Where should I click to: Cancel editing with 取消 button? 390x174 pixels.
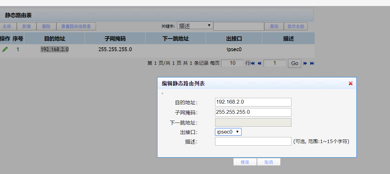[x=268, y=162]
